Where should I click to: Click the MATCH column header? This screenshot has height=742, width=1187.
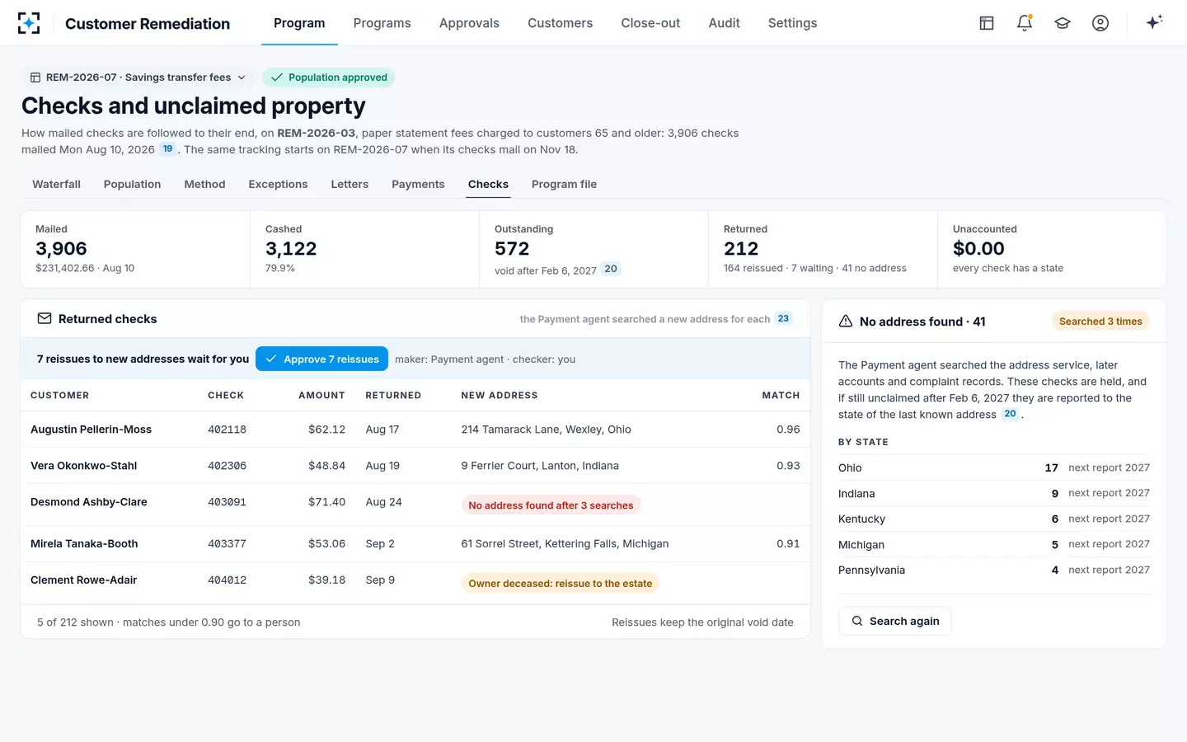tap(781, 396)
